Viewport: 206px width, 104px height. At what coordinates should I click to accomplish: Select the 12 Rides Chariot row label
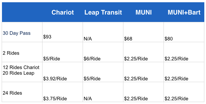(21, 67)
